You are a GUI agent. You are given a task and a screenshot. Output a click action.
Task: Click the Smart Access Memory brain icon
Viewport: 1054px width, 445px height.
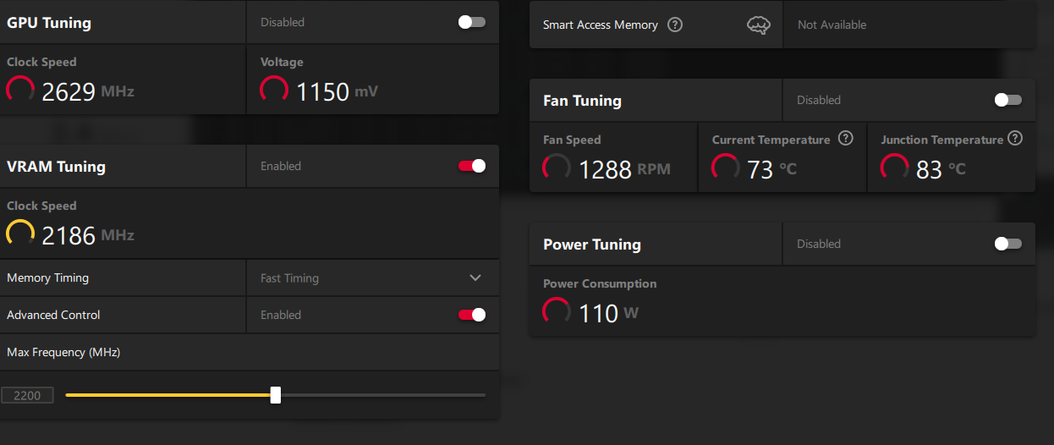pos(759,25)
